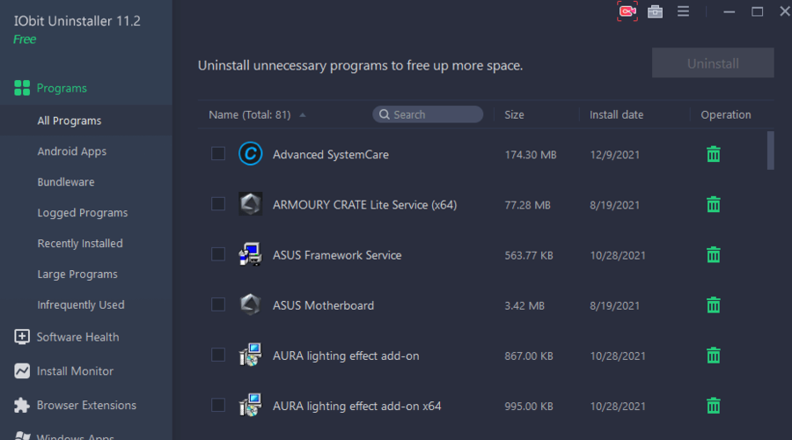Switch to Large Programs list
Screen dimensions: 792x440
click(x=77, y=275)
